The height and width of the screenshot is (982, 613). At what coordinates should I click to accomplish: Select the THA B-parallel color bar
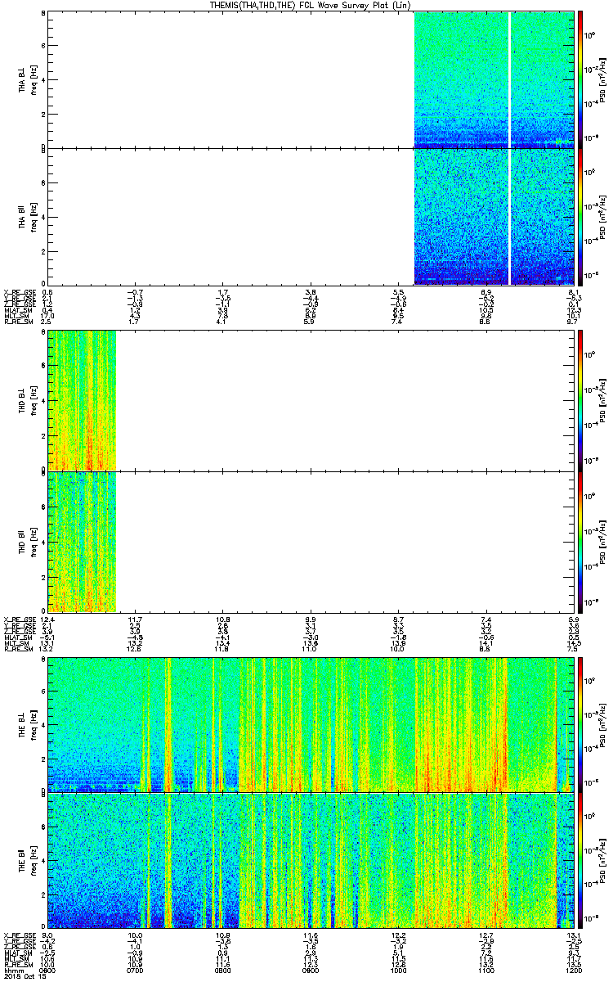click(x=581, y=217)
